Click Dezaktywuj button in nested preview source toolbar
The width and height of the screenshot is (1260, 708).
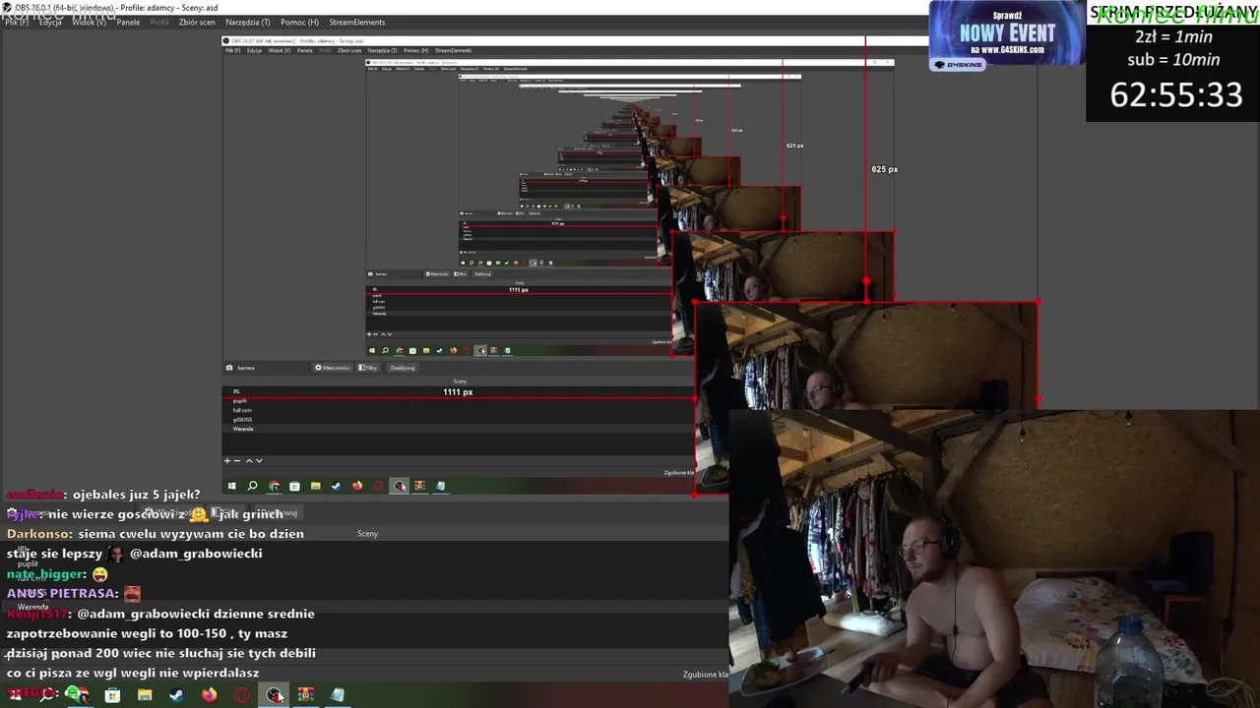tap(403, 368)
